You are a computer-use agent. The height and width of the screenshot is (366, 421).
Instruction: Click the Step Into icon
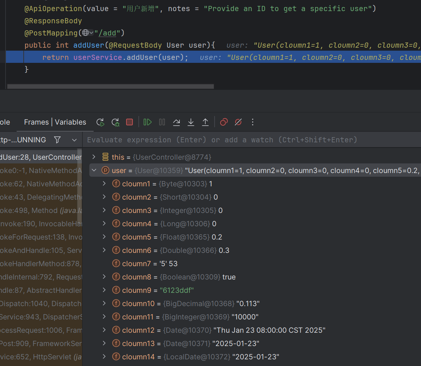(191, 122)
